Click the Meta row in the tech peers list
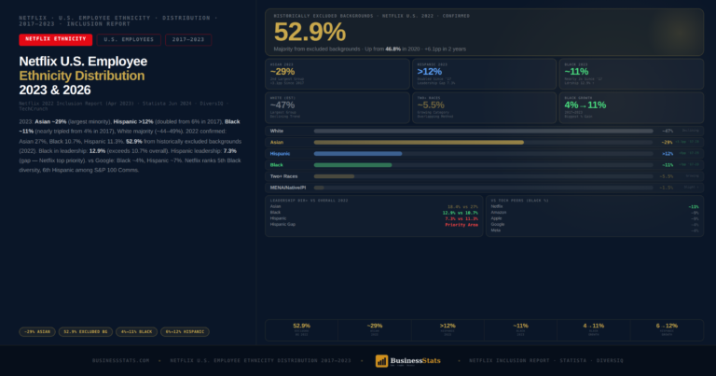Screen dimensions: 716x376 [595, 230]
